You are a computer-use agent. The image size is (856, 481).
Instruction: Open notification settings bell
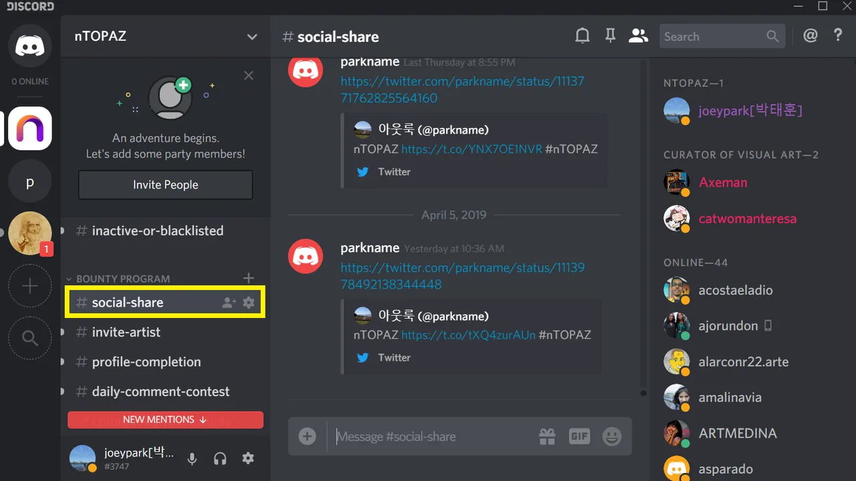click(582, 36)
